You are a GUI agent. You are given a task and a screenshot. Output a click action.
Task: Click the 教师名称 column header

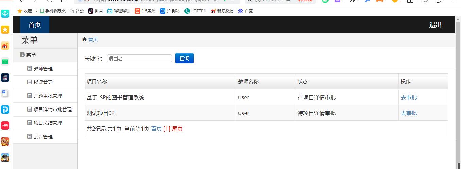(x=266, y=82)
